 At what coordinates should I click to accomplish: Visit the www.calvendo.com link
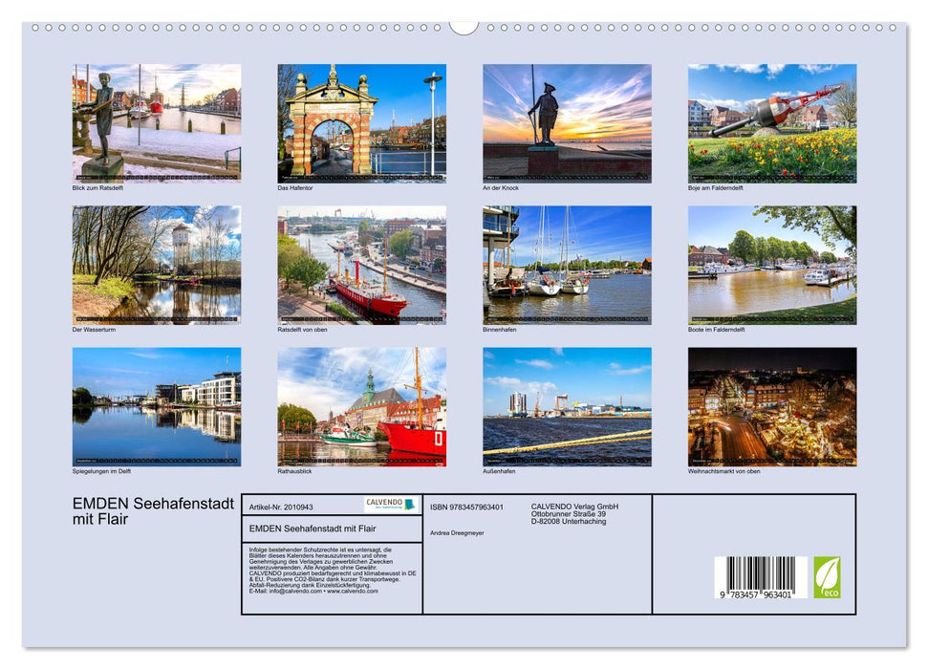352,593
